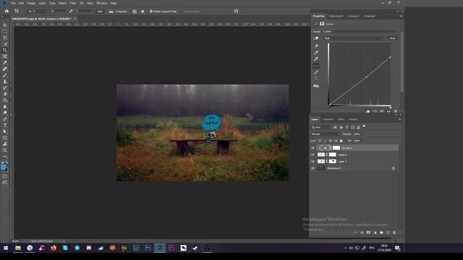Select the Zoom tool
Viewport: 463px width, 260px height.
click(5, 150)
